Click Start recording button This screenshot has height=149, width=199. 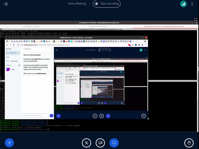pyautogui.click(x=107, y=4)
